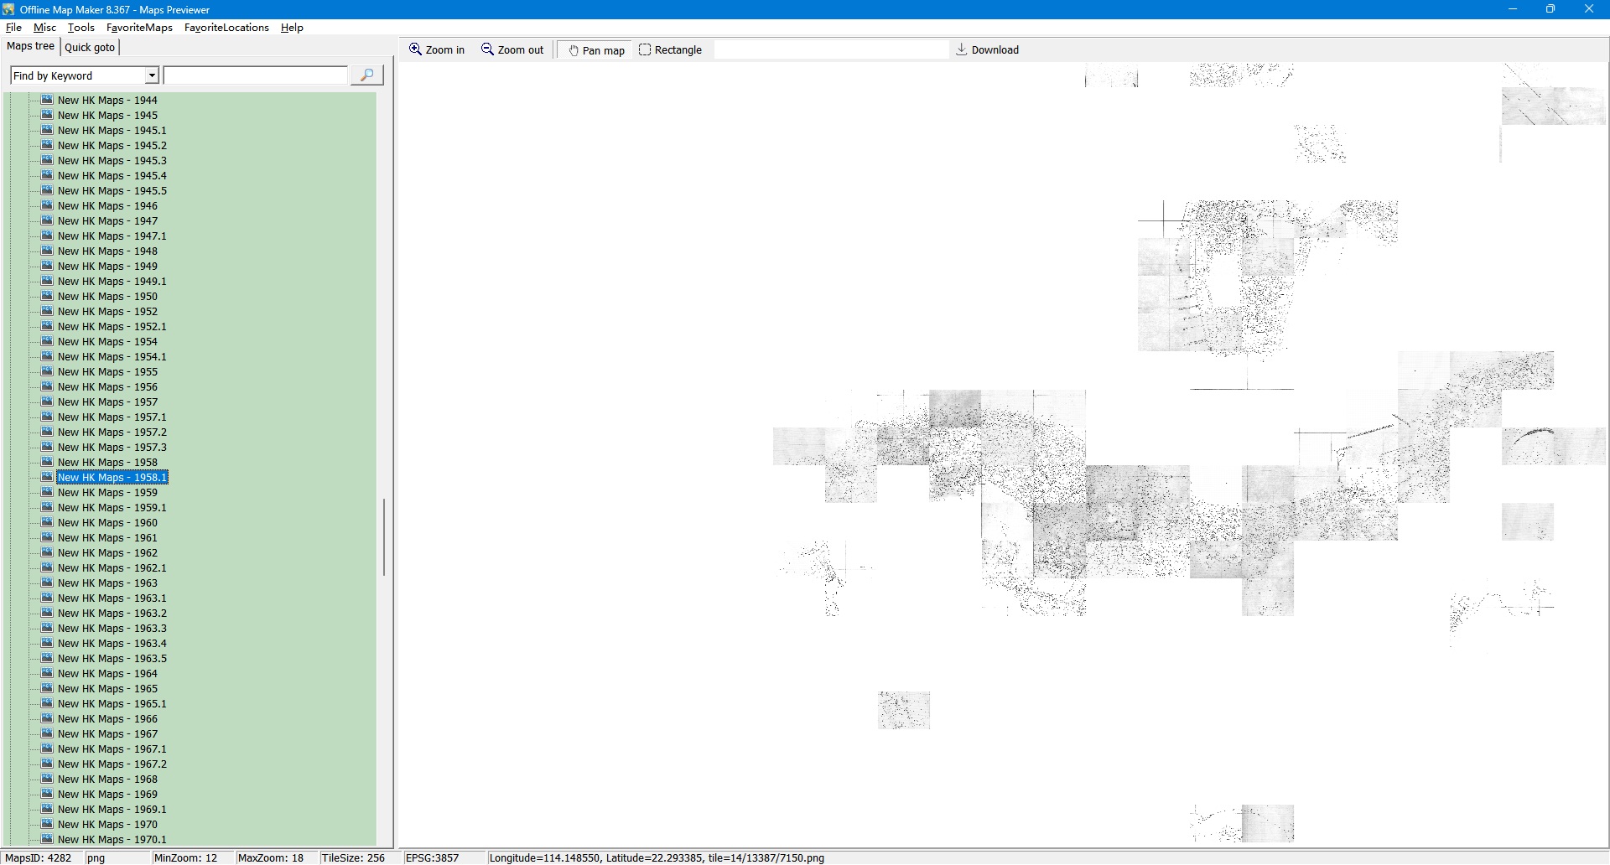This screenshot has width=1610, height=865.
Task: Click the map icon beside 1970.1 entry
Action: pos(47,839)
